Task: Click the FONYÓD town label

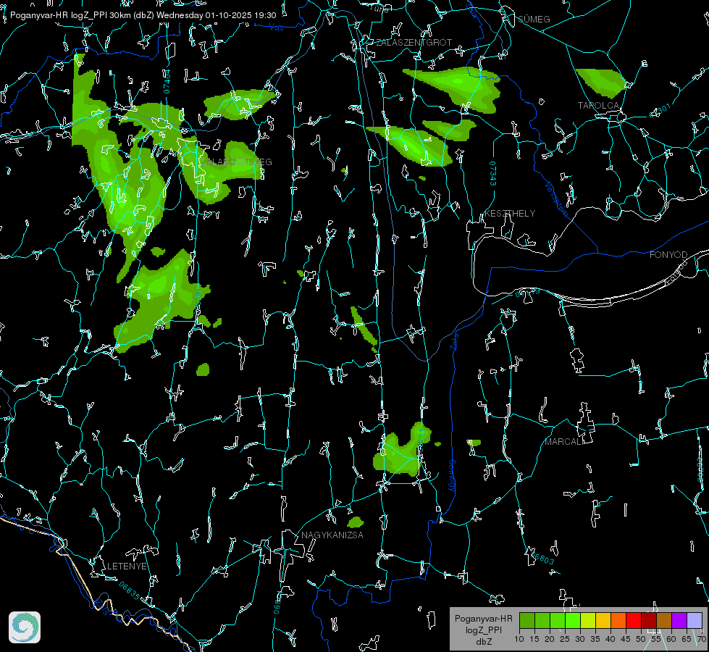Action: pos(668,255)
